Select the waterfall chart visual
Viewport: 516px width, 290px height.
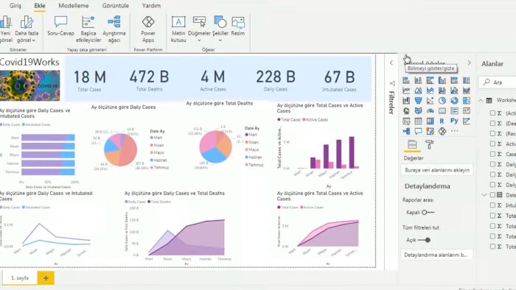click(406, 101)
